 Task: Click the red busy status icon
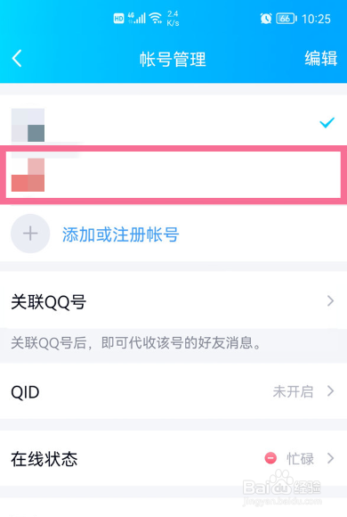tap(270, 458)
